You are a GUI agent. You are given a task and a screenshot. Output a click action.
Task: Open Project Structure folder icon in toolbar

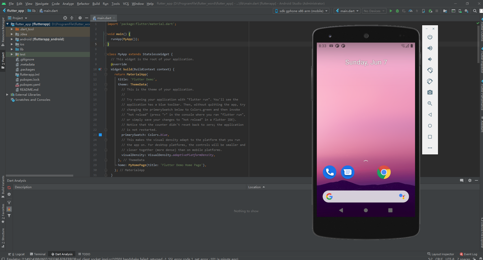point(445,11)
